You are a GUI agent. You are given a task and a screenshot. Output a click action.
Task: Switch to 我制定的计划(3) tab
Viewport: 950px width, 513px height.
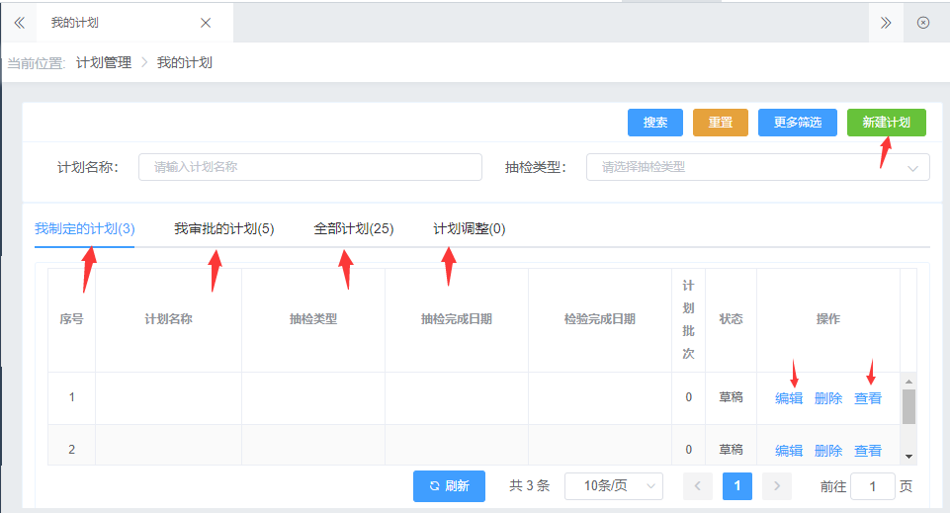(x=85, y=229)
